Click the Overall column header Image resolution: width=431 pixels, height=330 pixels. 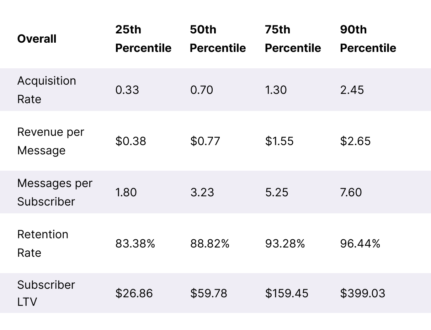37,39
